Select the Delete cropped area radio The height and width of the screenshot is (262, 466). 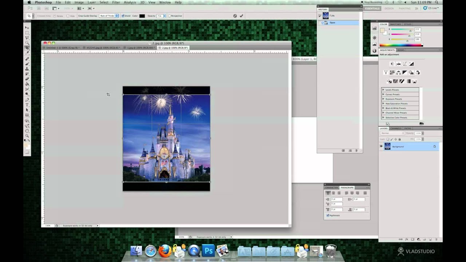[x=55, y=16]
